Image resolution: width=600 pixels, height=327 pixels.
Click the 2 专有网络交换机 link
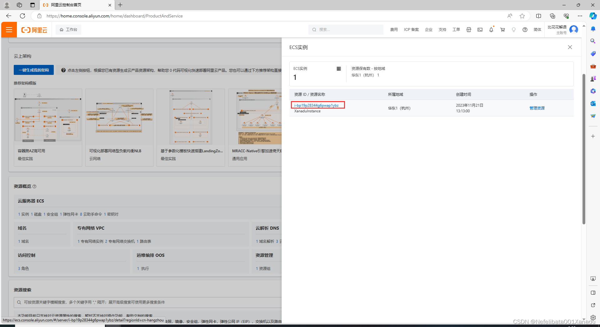120,242
